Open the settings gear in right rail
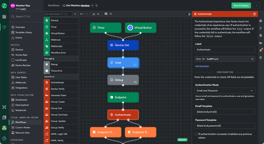The height and width of the screenshot is (144, 264). coord(261,21)
